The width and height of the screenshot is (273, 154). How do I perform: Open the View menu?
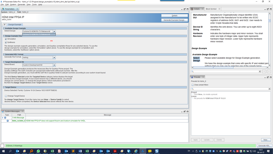coord(28,5)
